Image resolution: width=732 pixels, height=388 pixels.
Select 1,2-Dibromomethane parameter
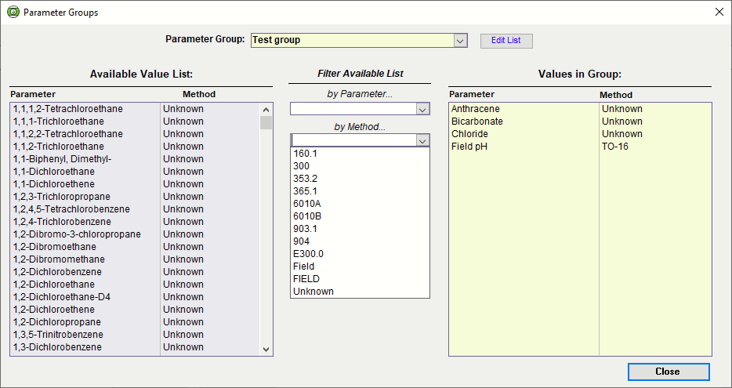[135, 259]
